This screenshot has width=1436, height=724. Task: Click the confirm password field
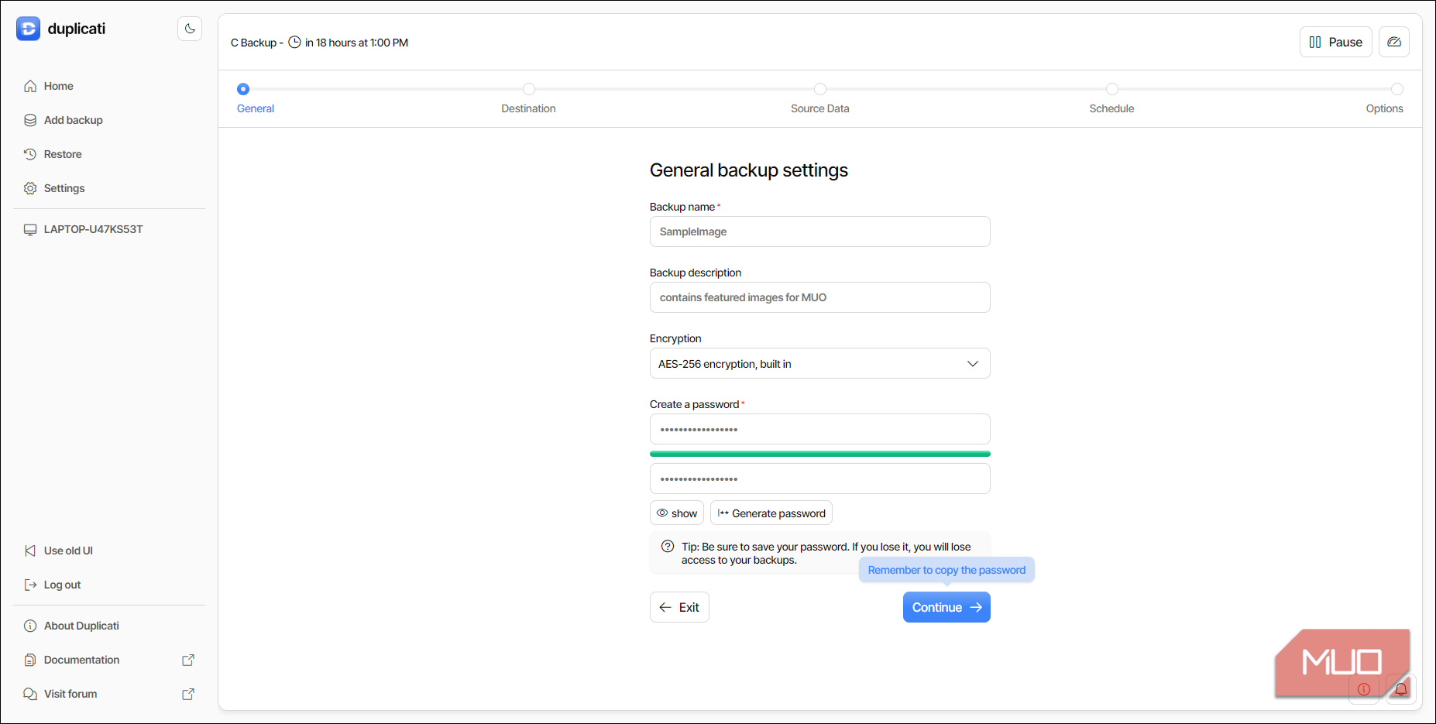(820, 479)
